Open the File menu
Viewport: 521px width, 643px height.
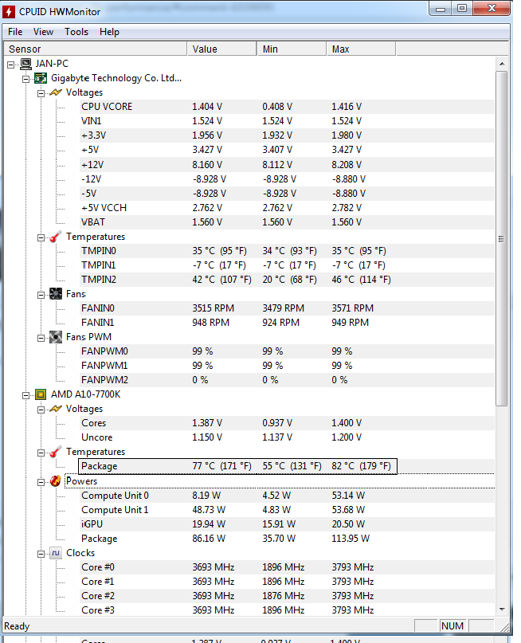(15, 32)
